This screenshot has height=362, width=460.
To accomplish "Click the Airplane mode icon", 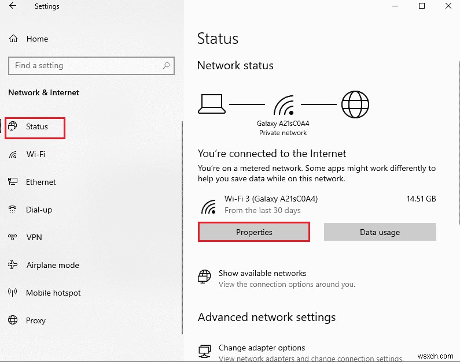I will 13,265.
